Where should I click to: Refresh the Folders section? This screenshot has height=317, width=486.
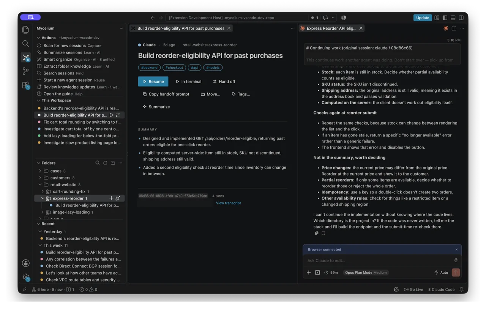[105, 163]
